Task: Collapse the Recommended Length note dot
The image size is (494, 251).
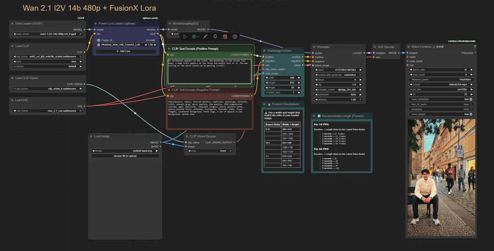Action: (314, 116)
